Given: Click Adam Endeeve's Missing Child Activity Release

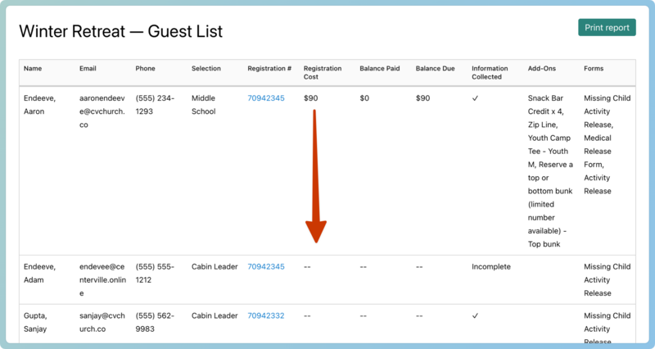Looking at the screenshot, I should pyautogui.click(x=607, y=280).
